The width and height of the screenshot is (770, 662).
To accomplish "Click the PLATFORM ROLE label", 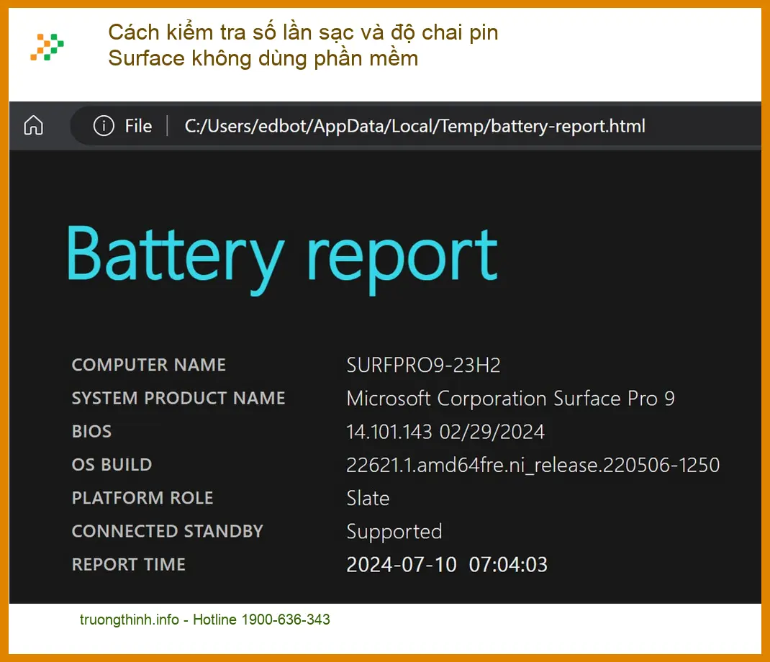I will (142, 498).
